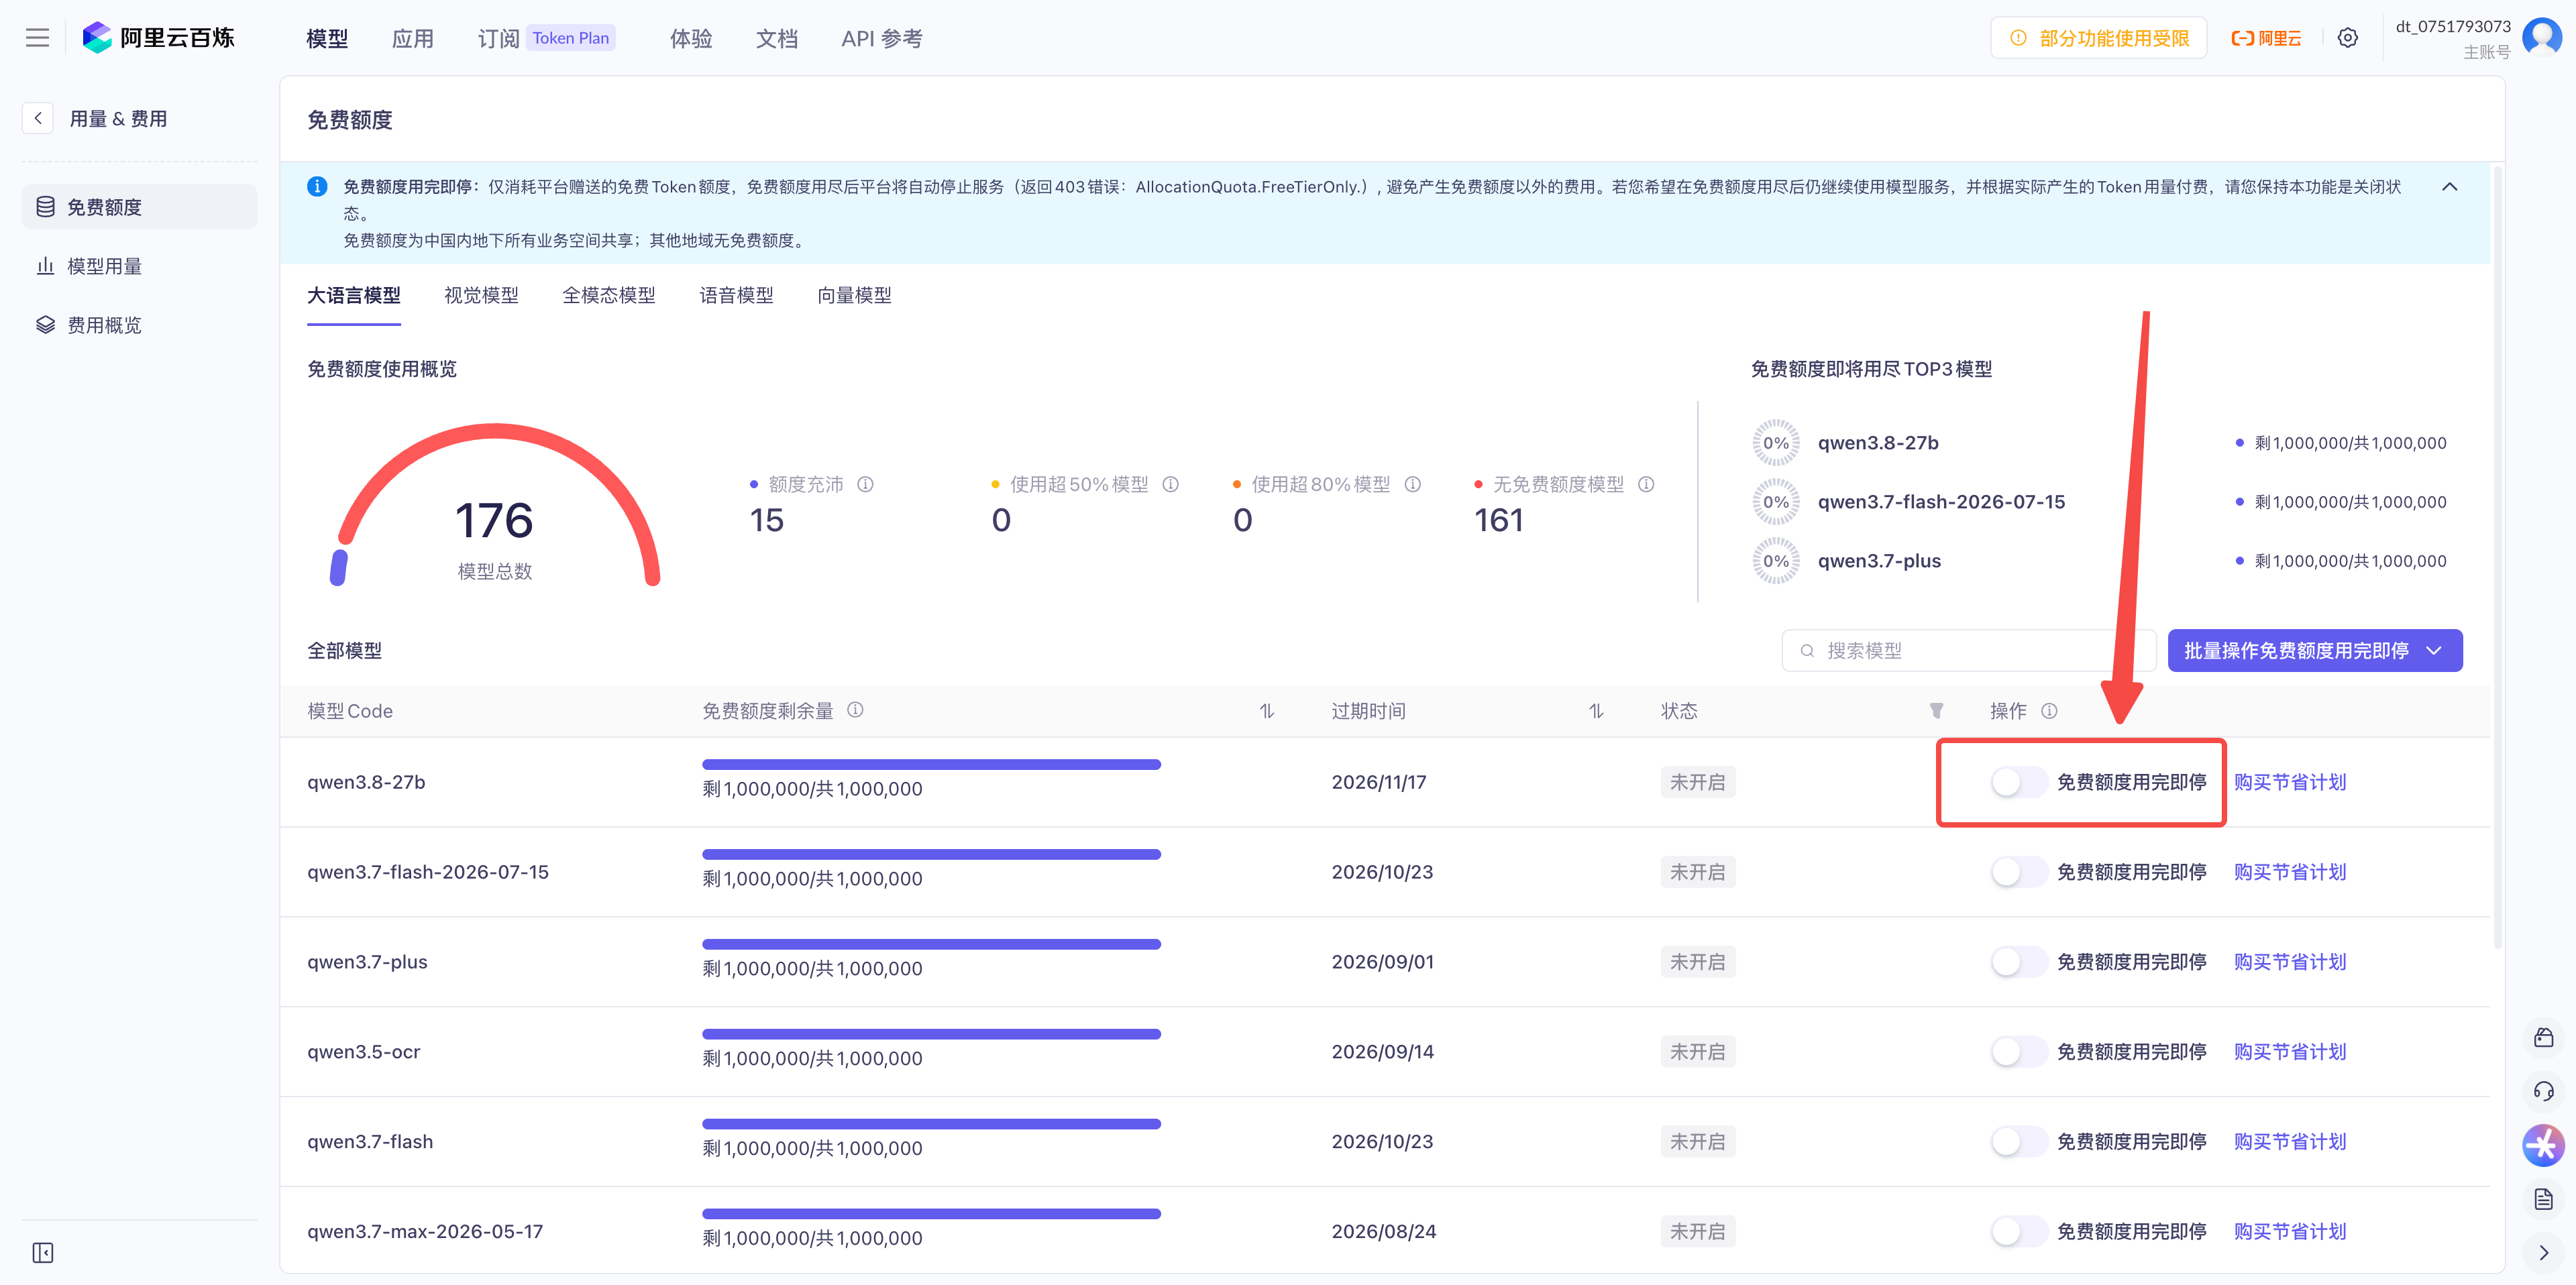Collapse the notice banner with chevron

[2449, 187]
